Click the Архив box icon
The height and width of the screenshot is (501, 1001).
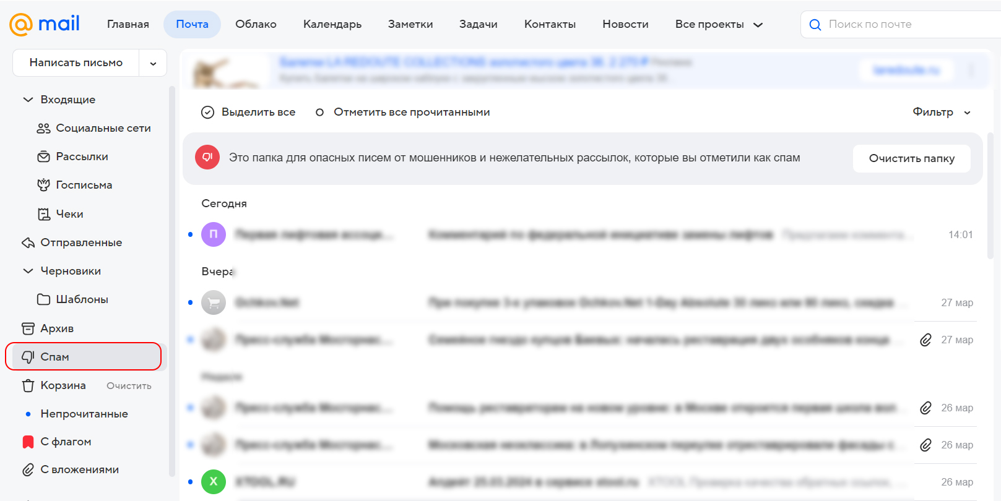point(28,328)
